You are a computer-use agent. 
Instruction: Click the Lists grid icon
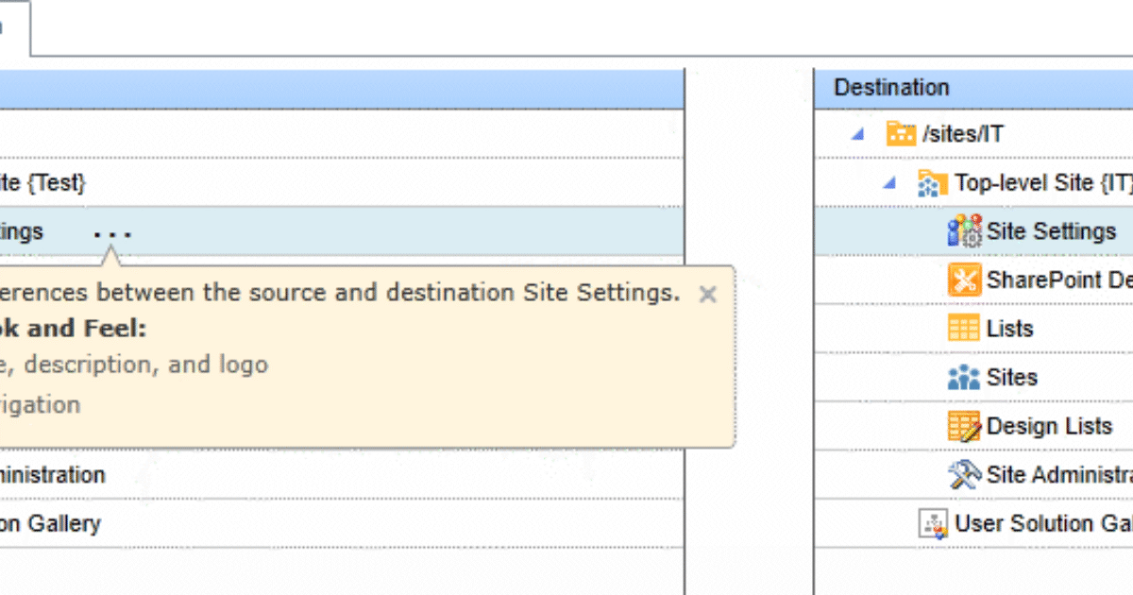[x=964, y=329]
